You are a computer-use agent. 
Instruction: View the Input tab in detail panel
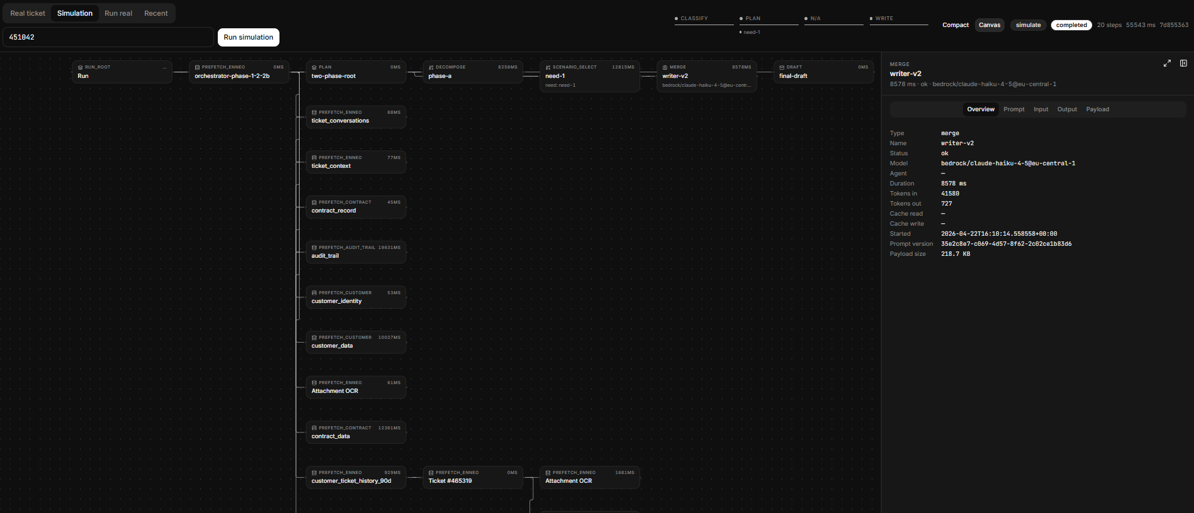(1041, 109)
